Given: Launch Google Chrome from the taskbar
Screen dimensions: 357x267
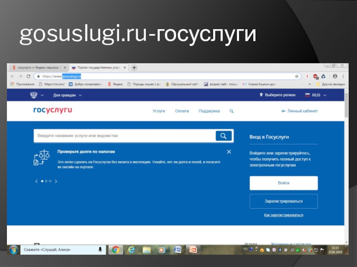Looking at the screenshot, I should pyautogui.click(x=115, y=250).
